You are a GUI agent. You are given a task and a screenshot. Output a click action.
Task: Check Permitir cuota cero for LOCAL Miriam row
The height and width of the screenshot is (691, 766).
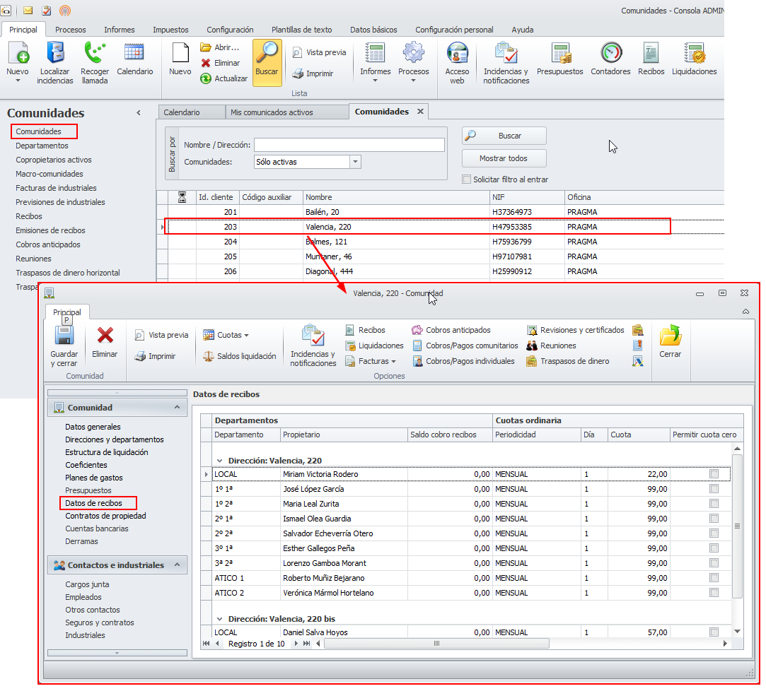[x=714, y=474]
